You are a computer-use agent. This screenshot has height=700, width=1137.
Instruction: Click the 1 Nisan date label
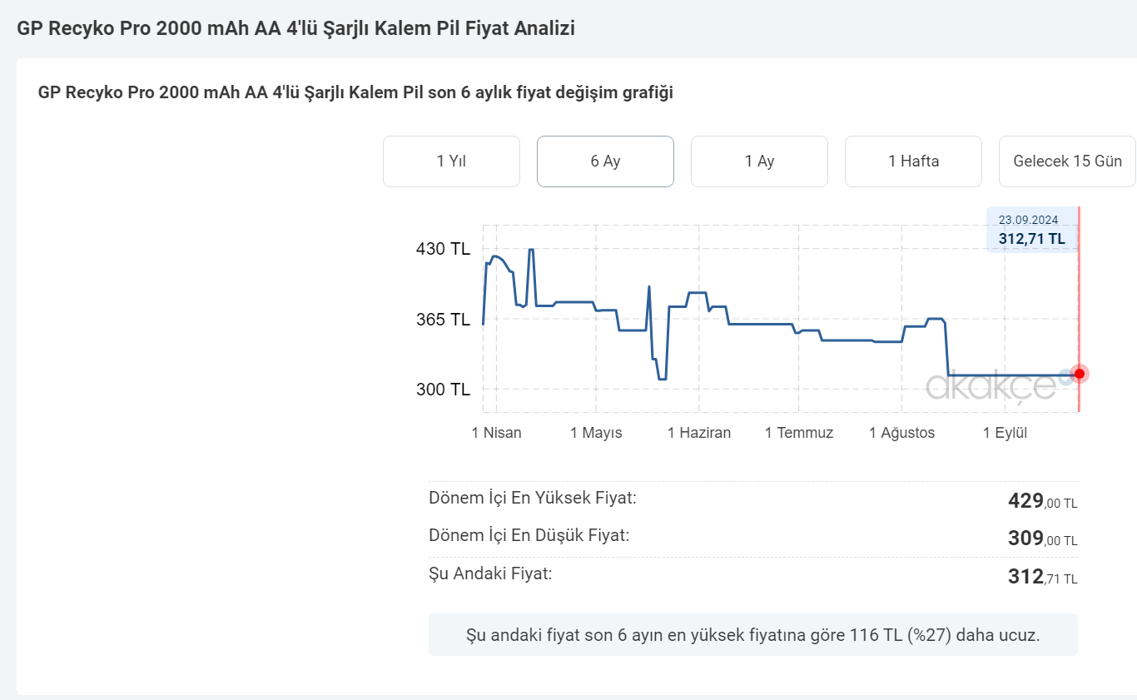pos(496,433)
